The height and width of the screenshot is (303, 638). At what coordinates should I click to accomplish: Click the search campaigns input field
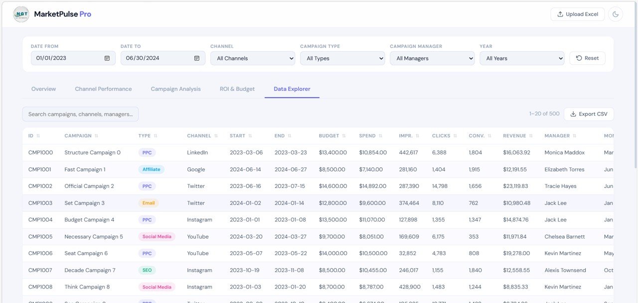coord(80,114)
